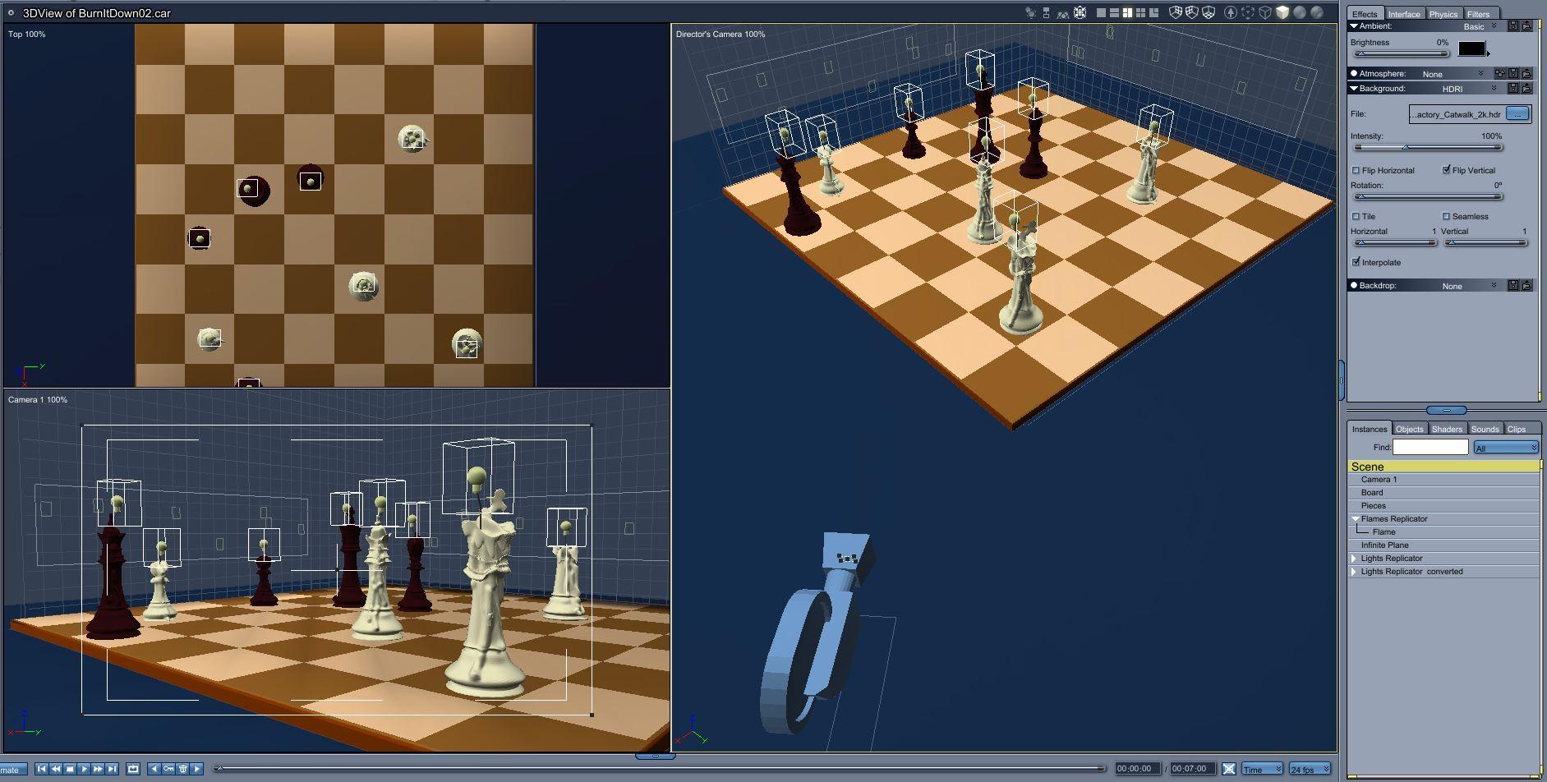Select the up-arrow circle icon in view toolbar

pos(1231,13)
